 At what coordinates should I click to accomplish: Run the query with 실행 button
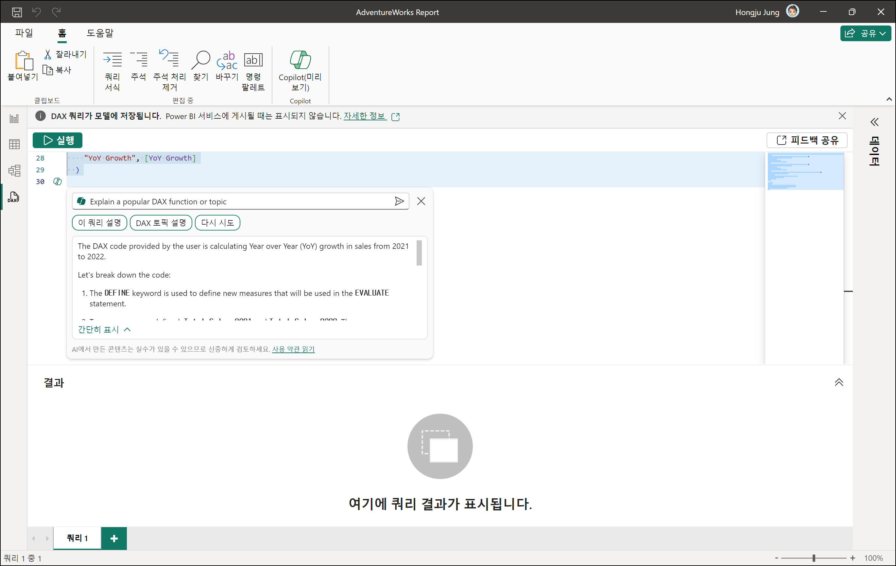click(58, 140)
